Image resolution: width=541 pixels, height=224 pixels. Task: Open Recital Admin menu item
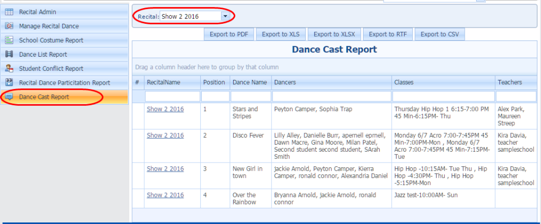pyautogui.click(x=64, y=12)
